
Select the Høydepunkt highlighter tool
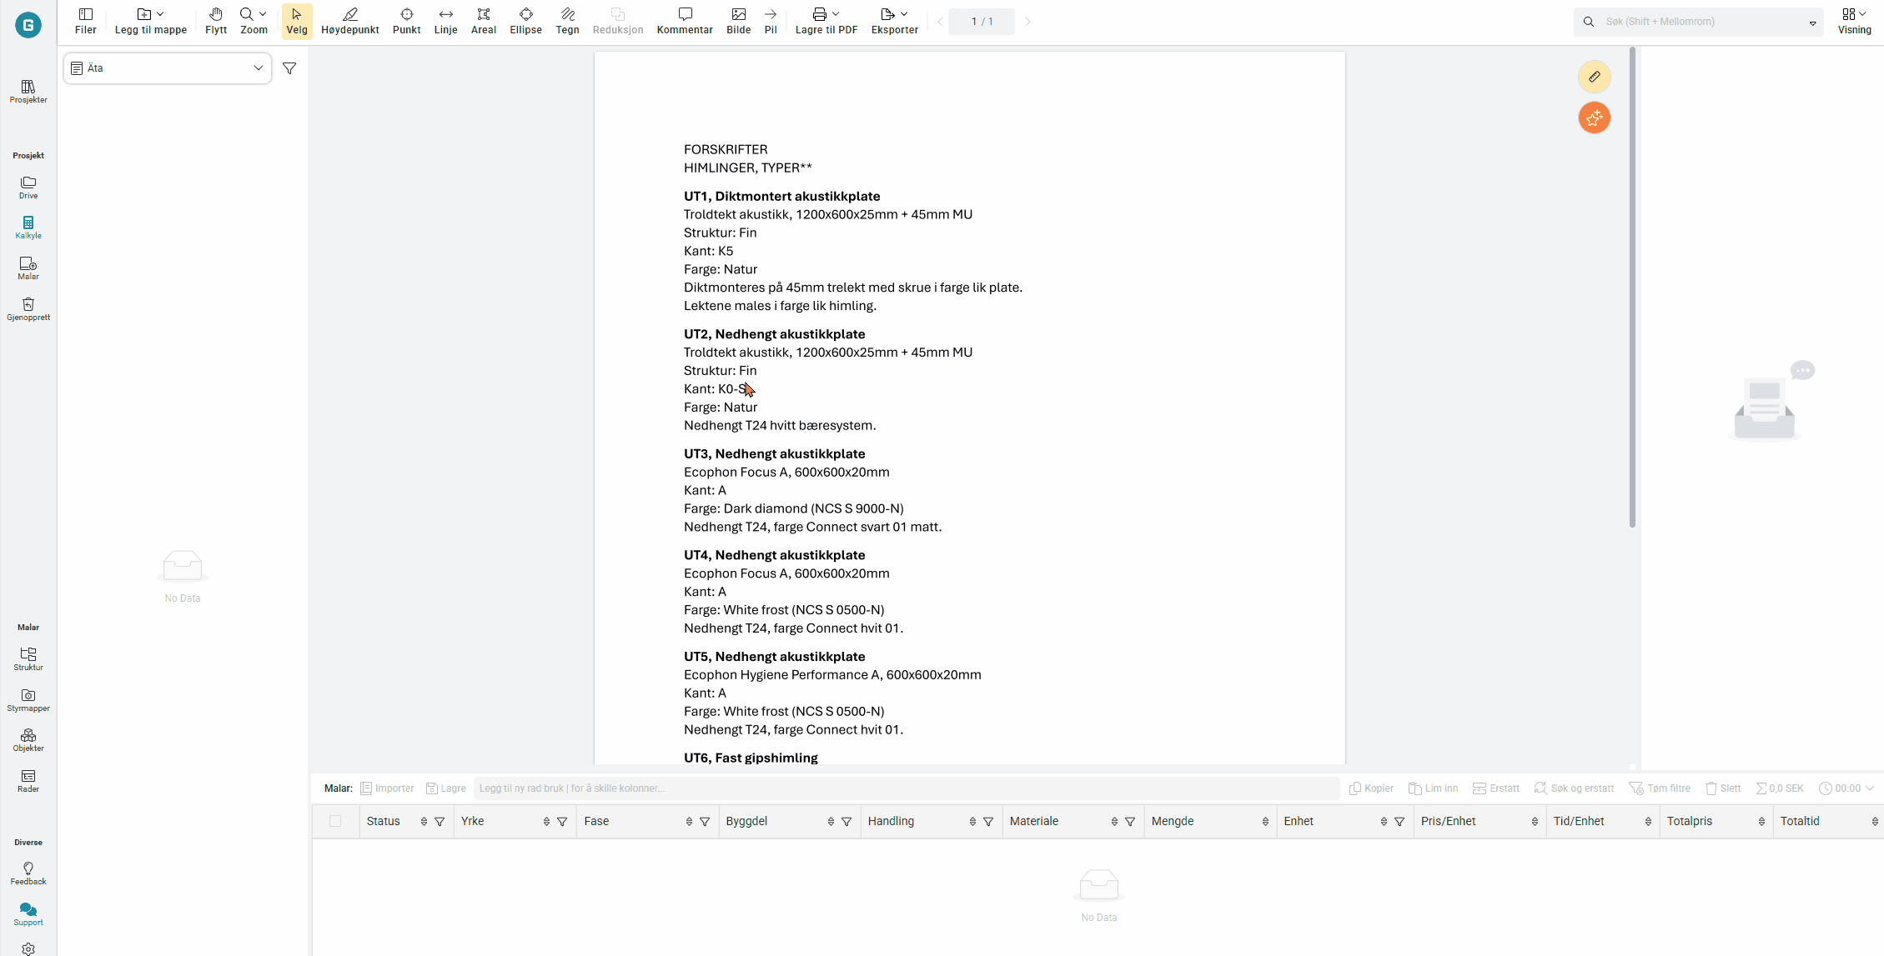[349, 20]
